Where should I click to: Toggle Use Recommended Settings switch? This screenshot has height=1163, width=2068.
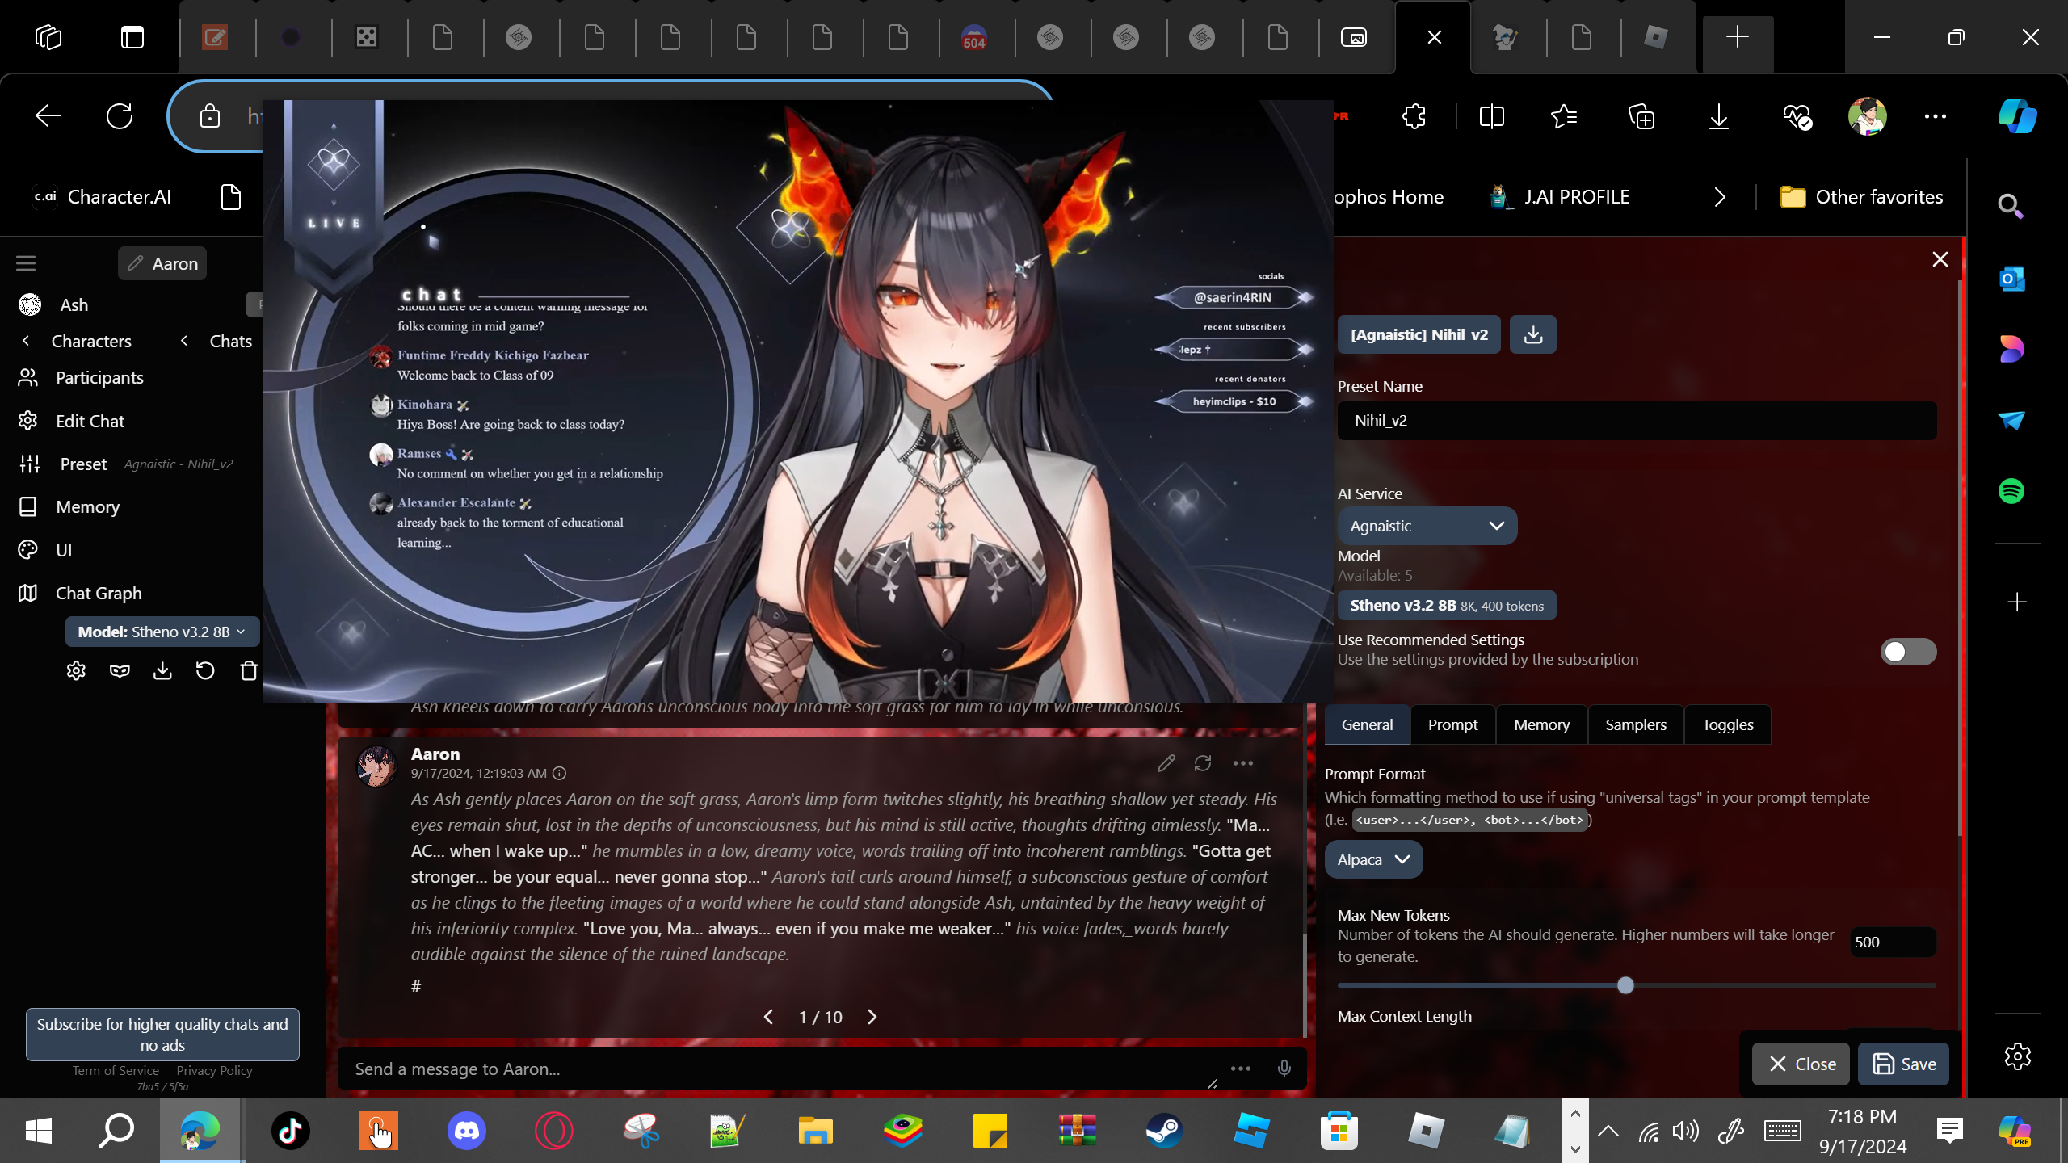pyautogui.click(x=1907, y=651)
